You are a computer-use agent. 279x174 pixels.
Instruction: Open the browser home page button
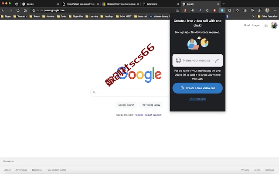[25, 10]
